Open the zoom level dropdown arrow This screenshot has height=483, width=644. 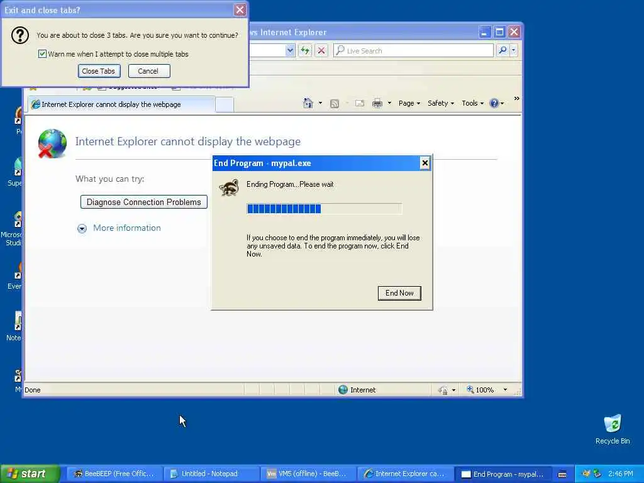click(x=505, y=390)
